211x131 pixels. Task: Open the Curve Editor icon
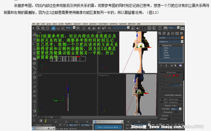149,28
